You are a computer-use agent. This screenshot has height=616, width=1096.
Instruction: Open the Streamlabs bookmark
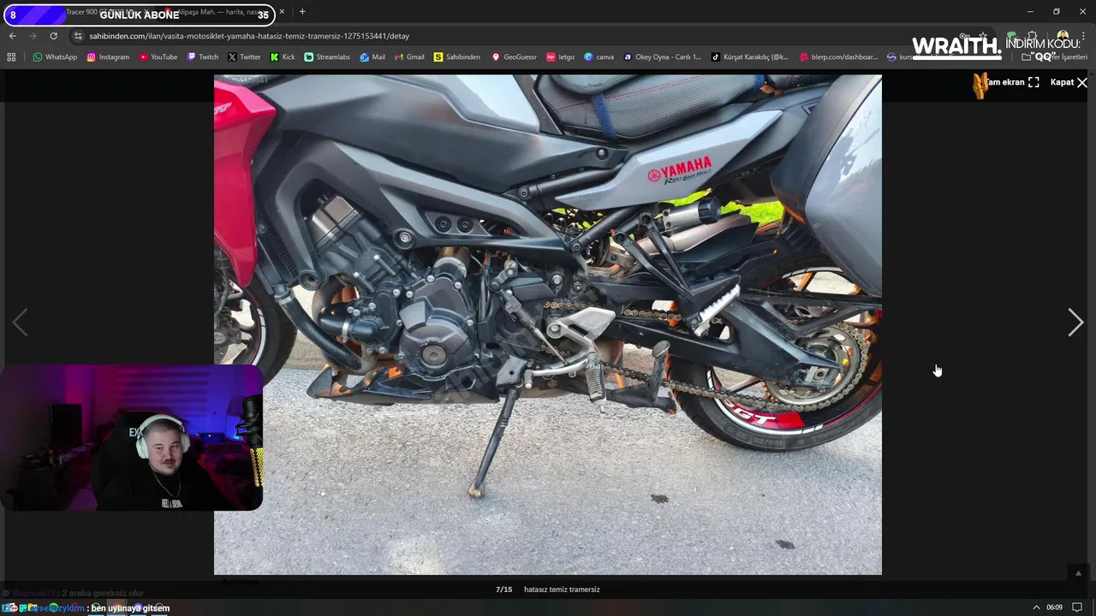click(326, 56)
